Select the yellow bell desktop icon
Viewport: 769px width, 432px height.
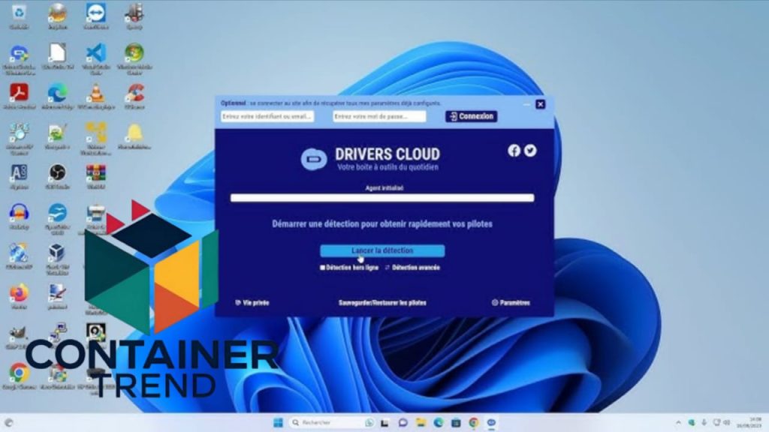pyautogui.click(x=134, y=136)
